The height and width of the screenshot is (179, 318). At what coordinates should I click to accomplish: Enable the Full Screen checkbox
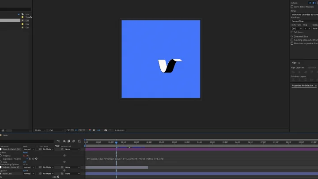point(292,32)
